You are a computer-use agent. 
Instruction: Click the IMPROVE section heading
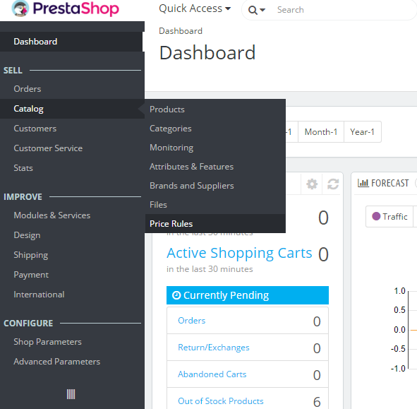(23, 197)
